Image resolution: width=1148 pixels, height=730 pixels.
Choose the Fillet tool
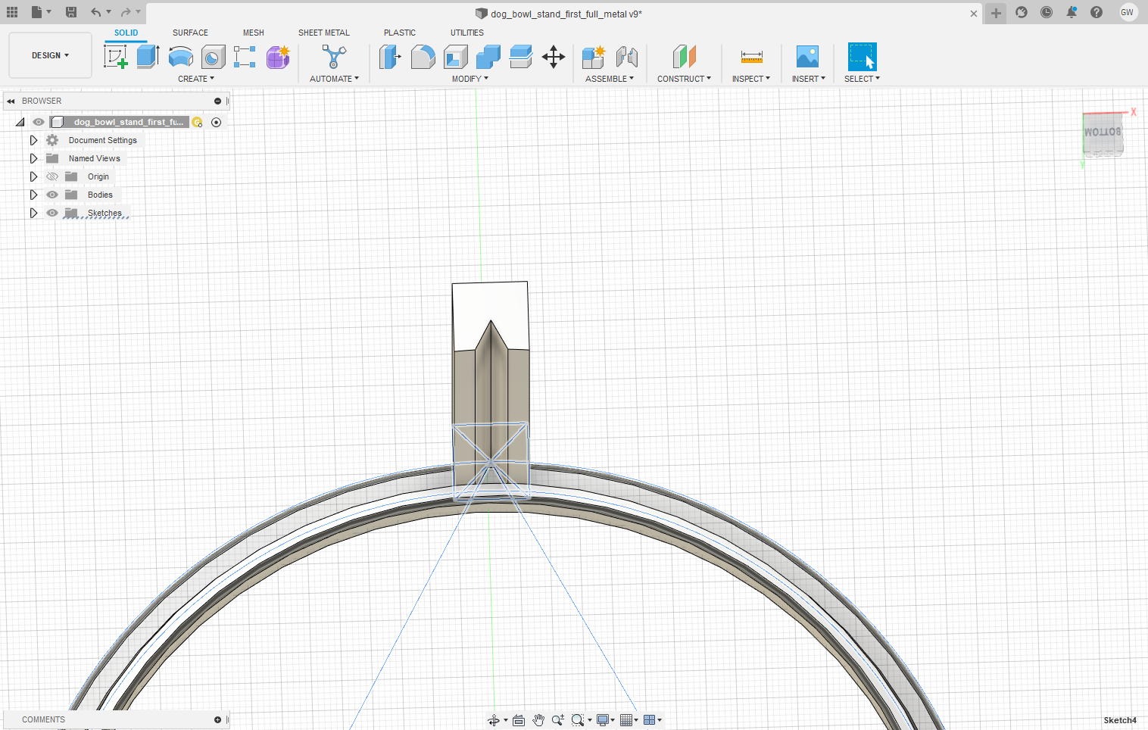point(423,57)
